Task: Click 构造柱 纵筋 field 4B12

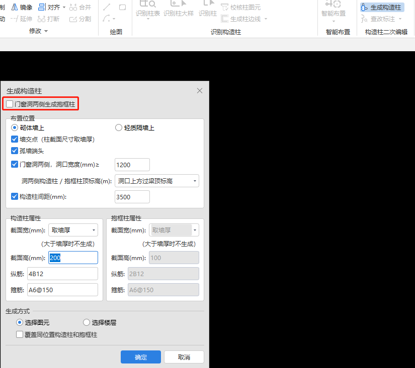Action: pos(62,274)
